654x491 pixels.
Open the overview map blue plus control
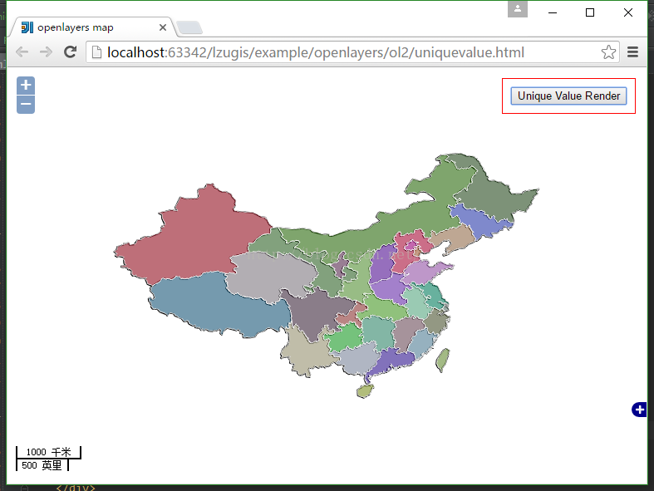coord(639,410)
